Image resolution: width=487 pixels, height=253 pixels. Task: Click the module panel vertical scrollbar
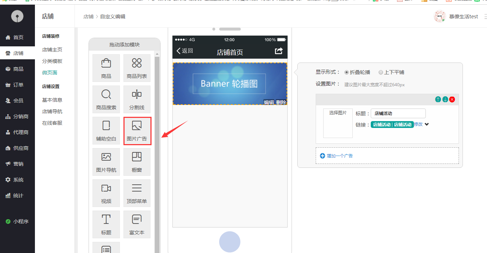pos(157,151)
